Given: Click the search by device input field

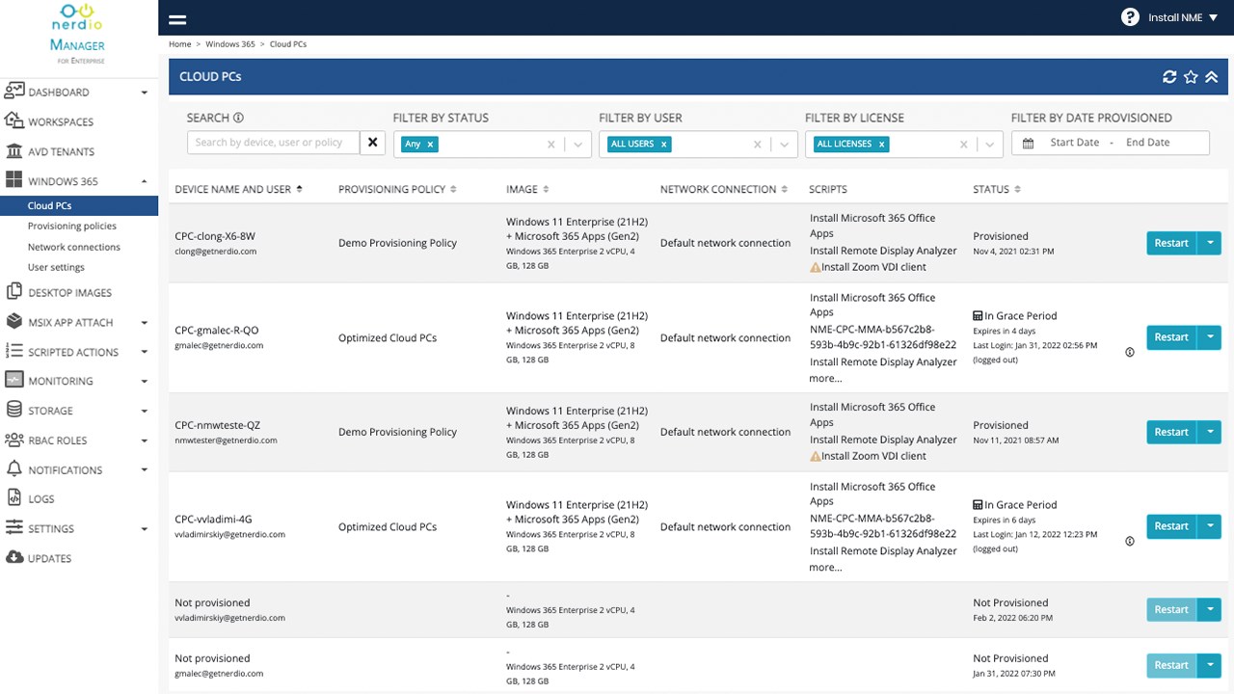Looking at the screenshot, I should point(274,143).
